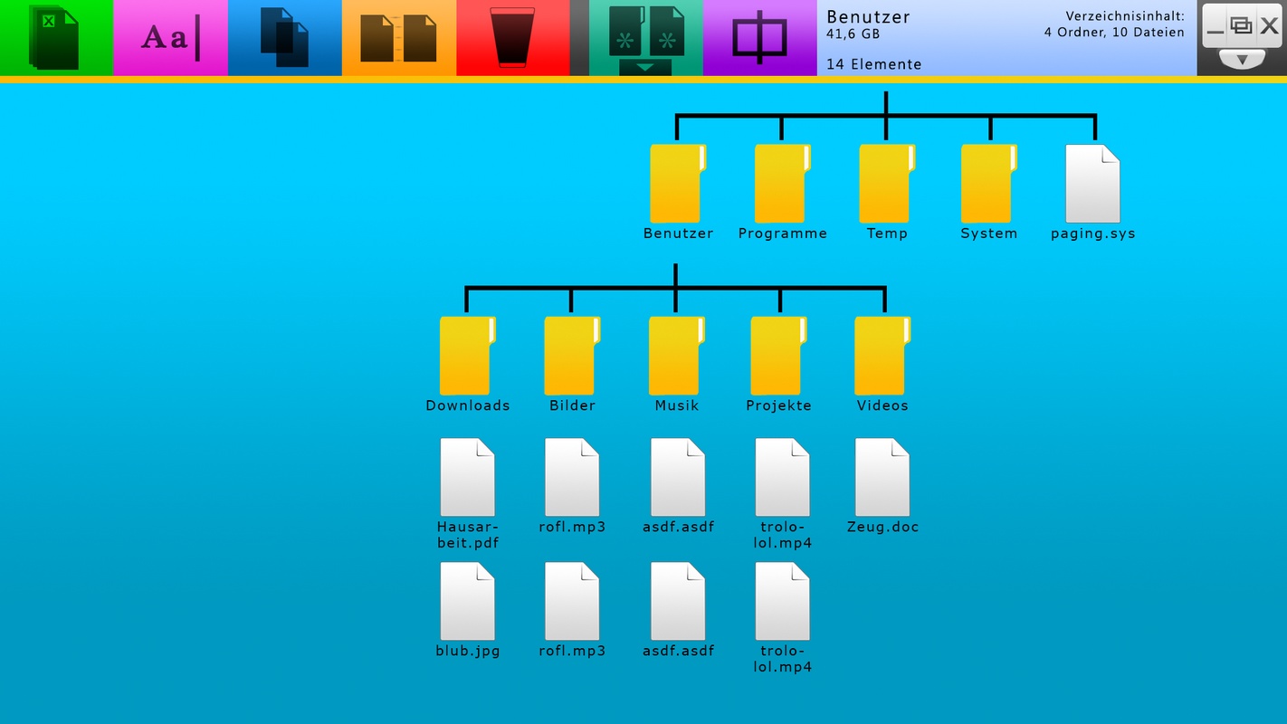Open the Musik folder
This screenshot has width=1287, height=724.
[676, 356]
